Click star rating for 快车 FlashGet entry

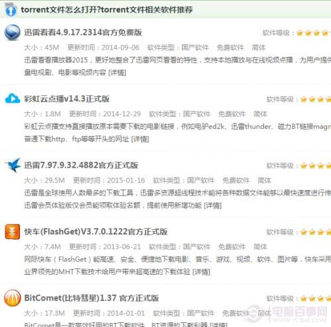(x=316, y=232)
